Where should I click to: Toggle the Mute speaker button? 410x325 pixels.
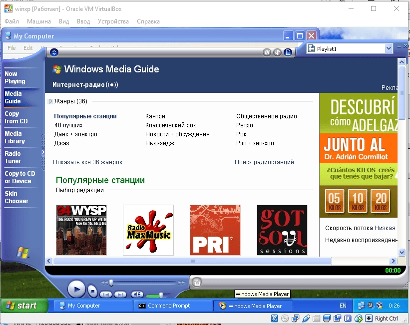(x=137, y=295)
